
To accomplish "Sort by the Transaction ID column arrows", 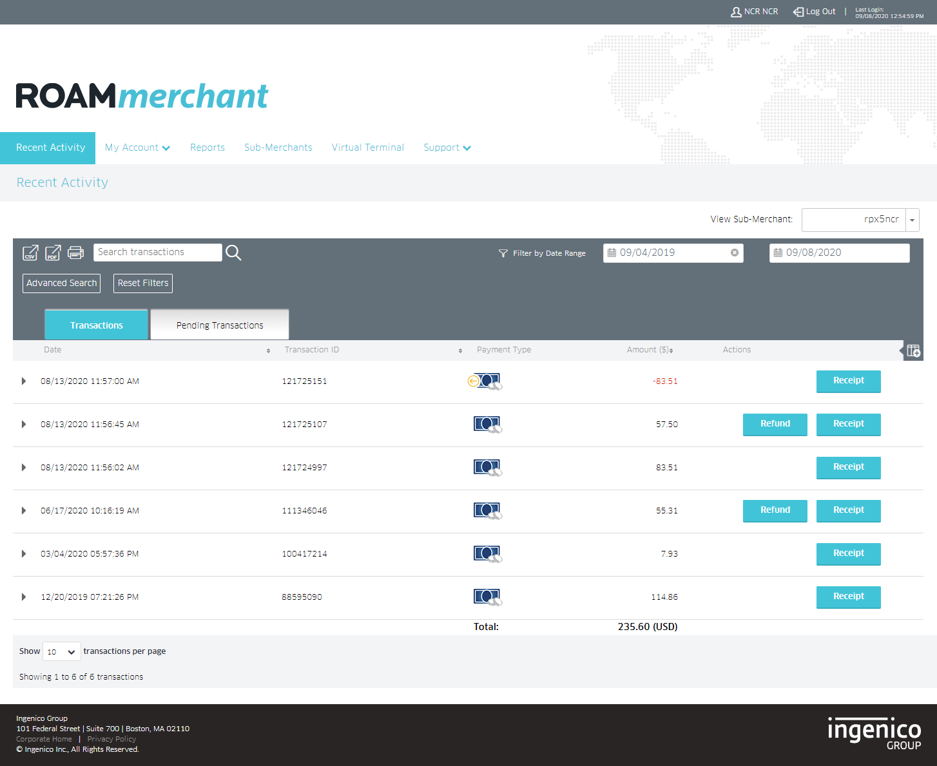I will [x=460, y=350].
